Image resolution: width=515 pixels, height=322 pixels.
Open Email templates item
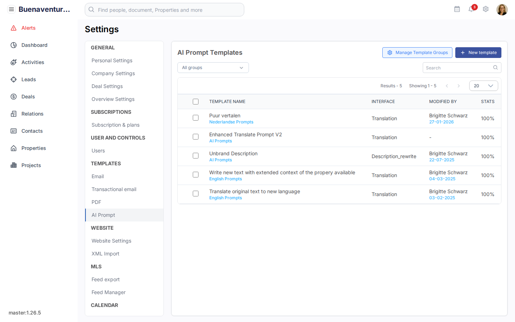(x=124, y=176)
